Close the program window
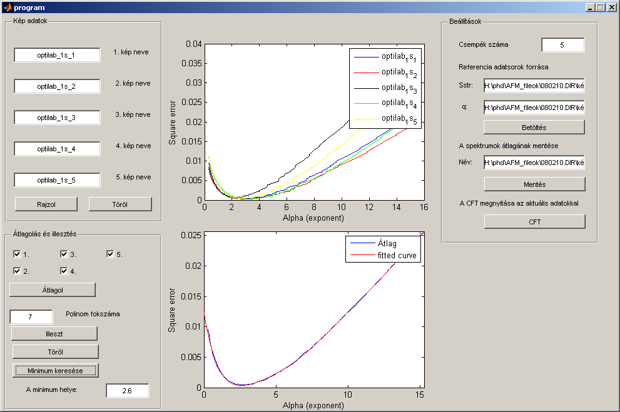This screenshot has height=412, width=620. [x=611, y=7]
